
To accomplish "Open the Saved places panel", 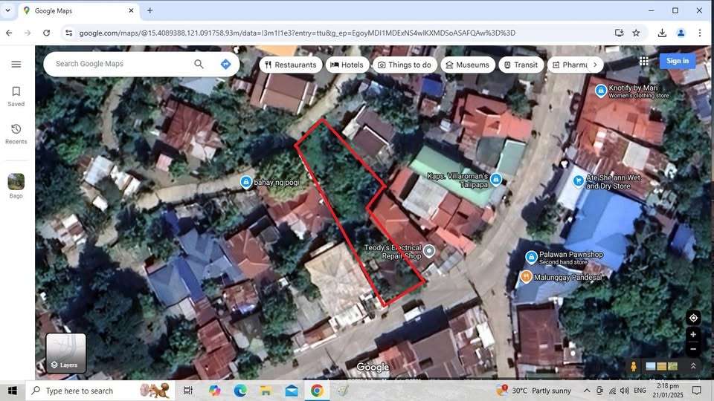I will (x=16, y=97).
